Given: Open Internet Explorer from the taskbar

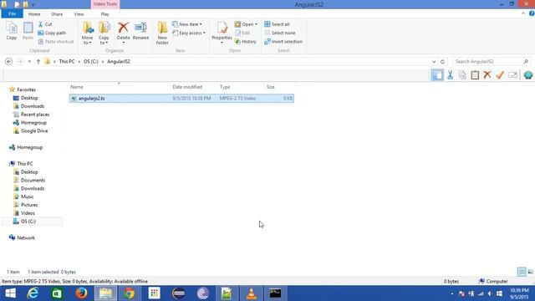Looking at the screenshot, I should point(33,293).
